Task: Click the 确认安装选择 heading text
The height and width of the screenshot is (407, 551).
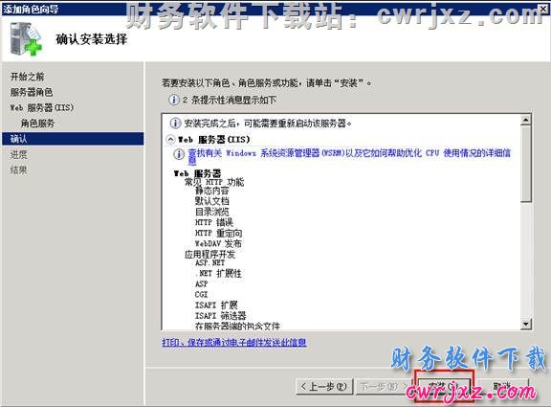Action: pos(92,38)
